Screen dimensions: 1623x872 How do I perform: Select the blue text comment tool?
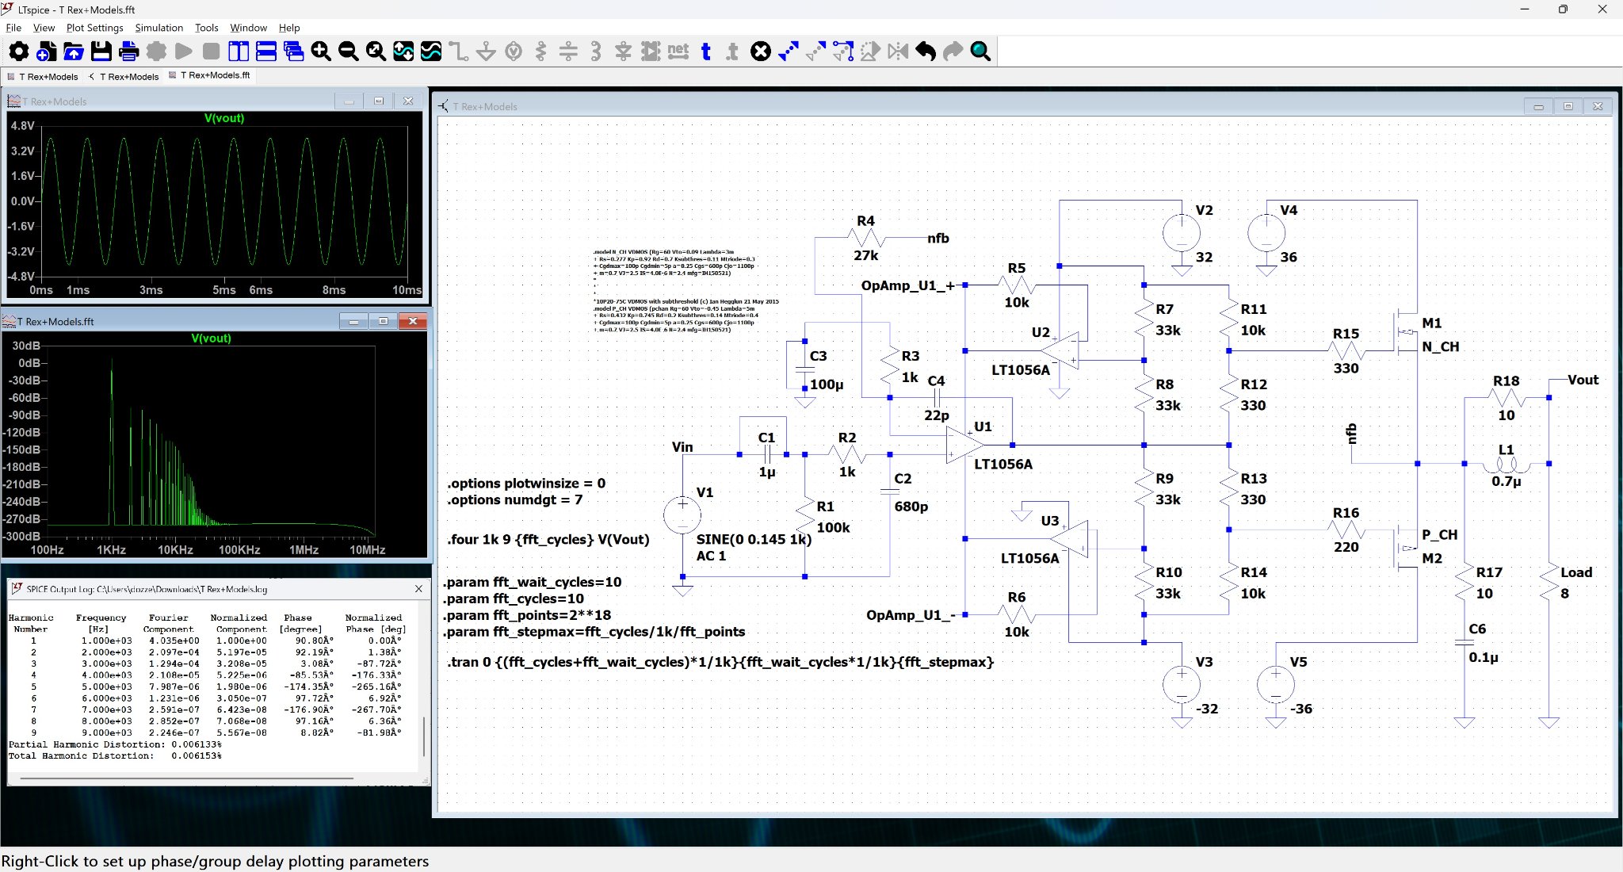[x=706, y=52]
